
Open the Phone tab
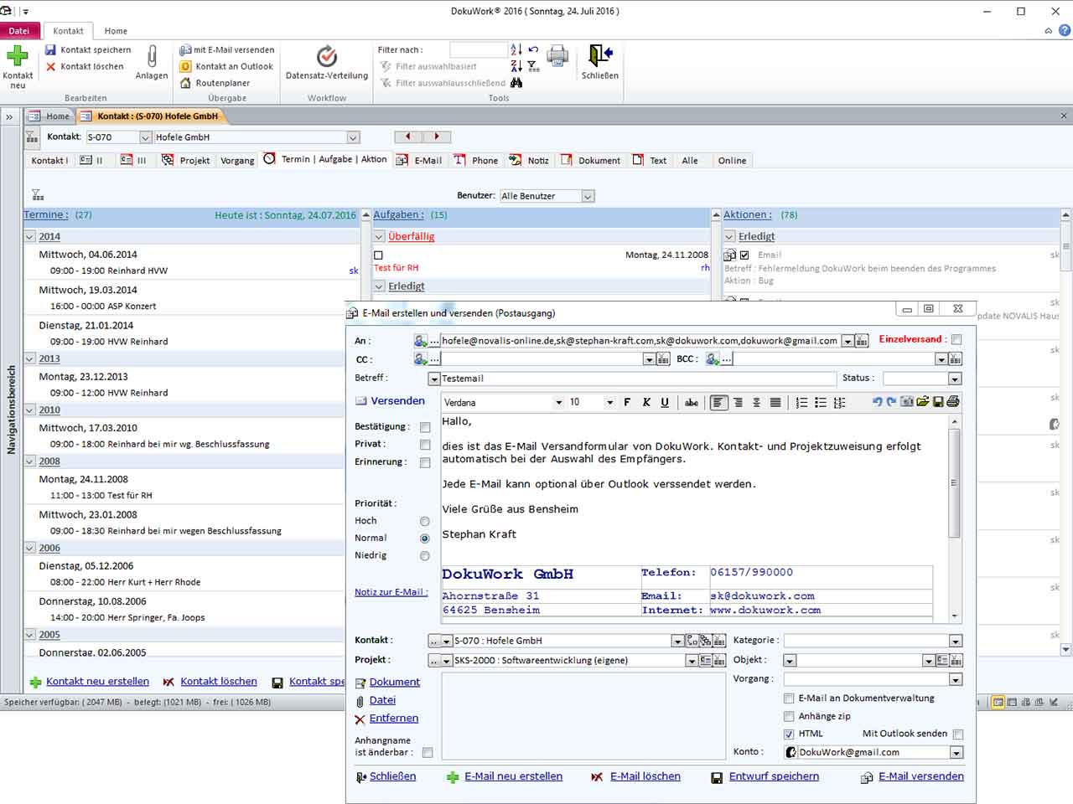pos(477,160)
